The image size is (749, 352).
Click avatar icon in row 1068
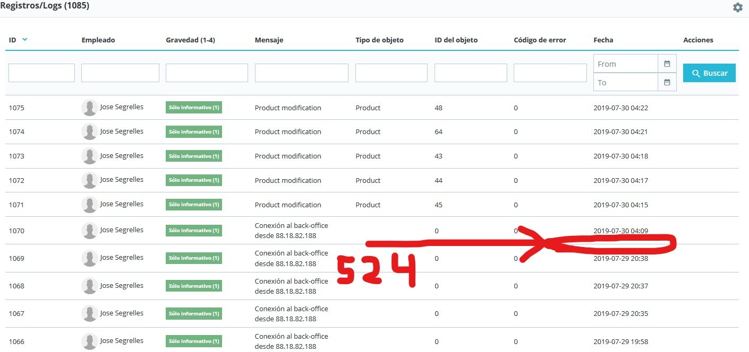(x=89, y=286)
